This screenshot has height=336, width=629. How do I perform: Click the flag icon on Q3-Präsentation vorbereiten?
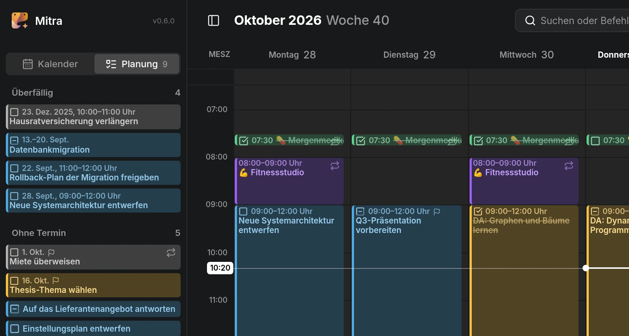(437, 211)
